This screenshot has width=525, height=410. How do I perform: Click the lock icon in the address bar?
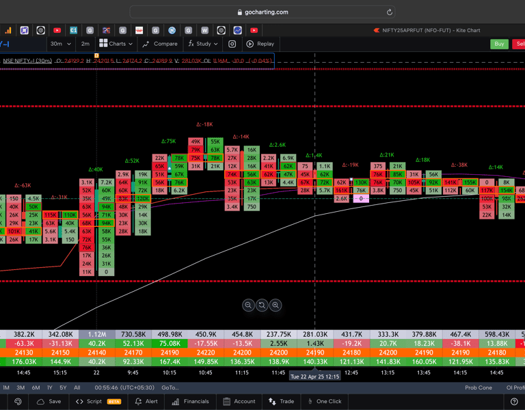(239, 12)
